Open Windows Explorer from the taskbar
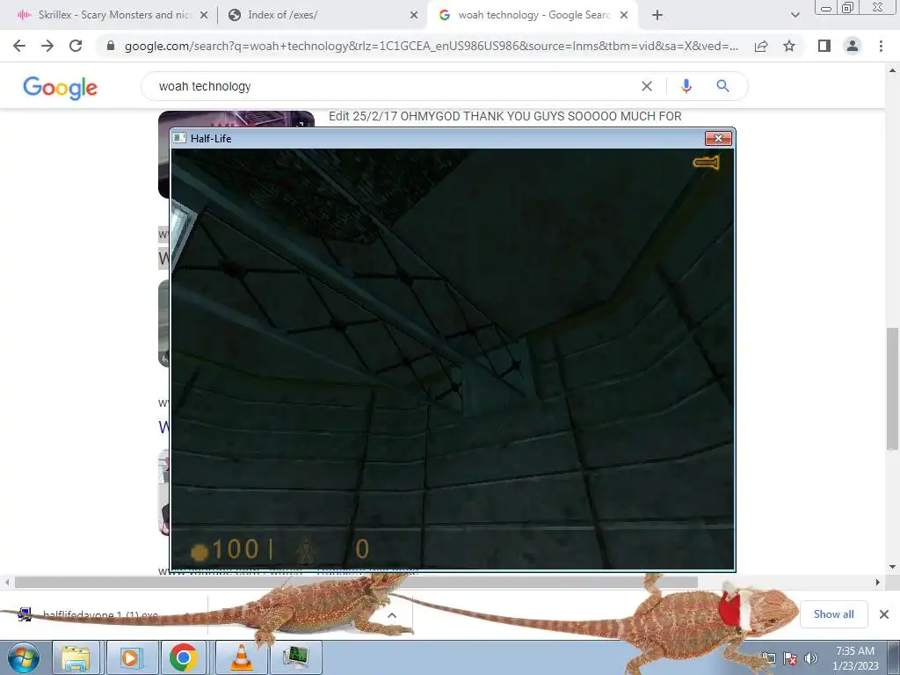The height and width of the screenshot is (675, 900). [76, 657]
